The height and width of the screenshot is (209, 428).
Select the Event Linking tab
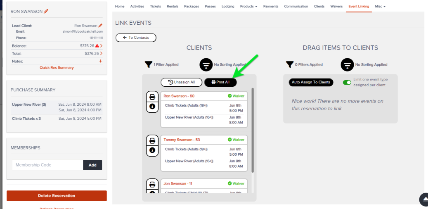pyautogui.click(x=359, y=6)
